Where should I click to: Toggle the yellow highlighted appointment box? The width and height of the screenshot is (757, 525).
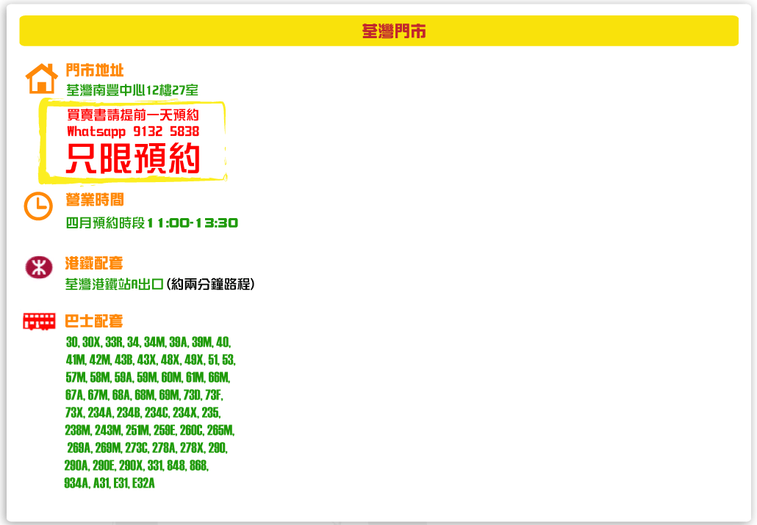[x=134, y=140]
